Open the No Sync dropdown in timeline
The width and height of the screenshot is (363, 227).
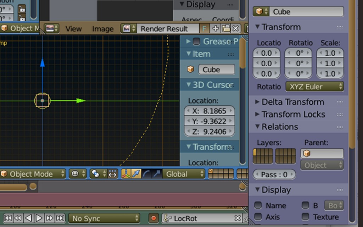[104, 218]
